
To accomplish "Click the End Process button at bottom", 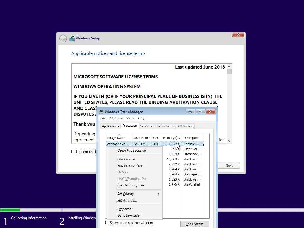I will 195,224.
